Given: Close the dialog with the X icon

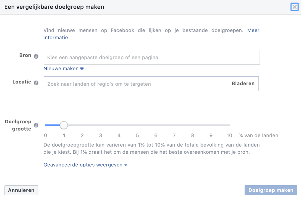Looking at the screenshot, I should click(x=294, y=7).
